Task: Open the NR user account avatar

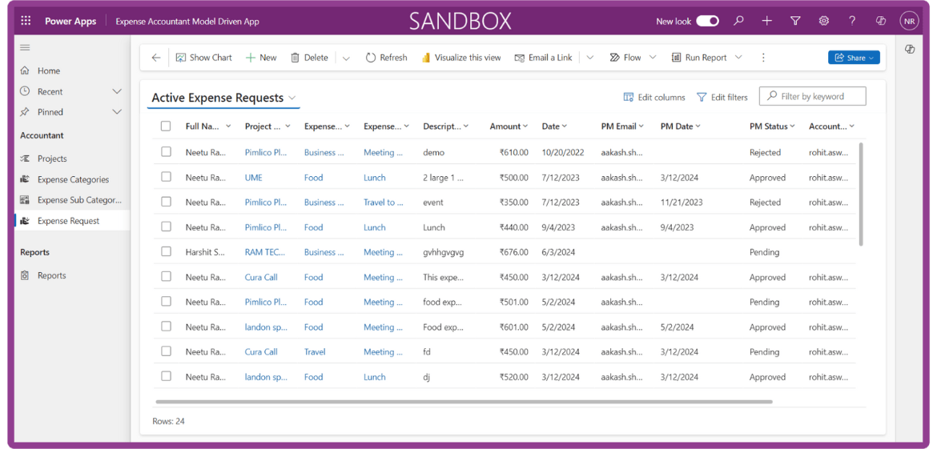Action: (x=910, y=21)
